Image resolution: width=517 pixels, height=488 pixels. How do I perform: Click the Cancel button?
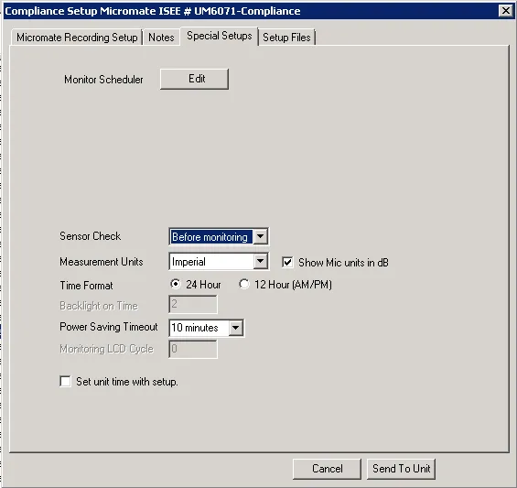pyautogui.click(x=327, y=469)
